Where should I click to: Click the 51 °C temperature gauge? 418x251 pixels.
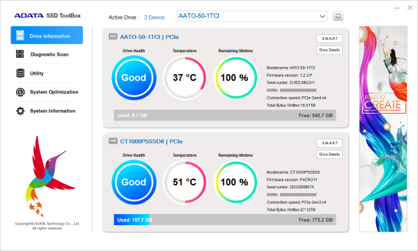(x=185, y=182)
